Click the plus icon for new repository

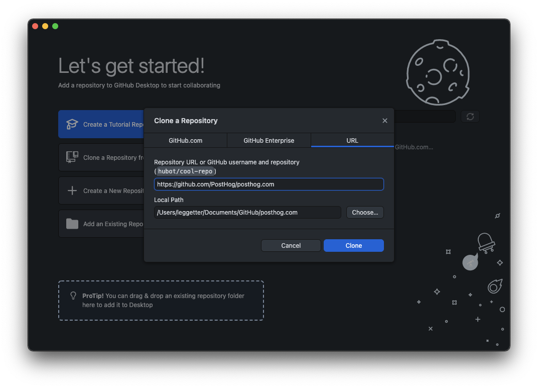click(x=72, y=190)
